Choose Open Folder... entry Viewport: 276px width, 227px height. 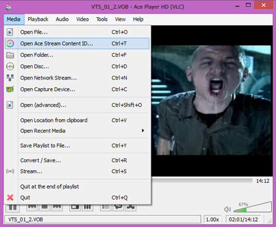77,55
